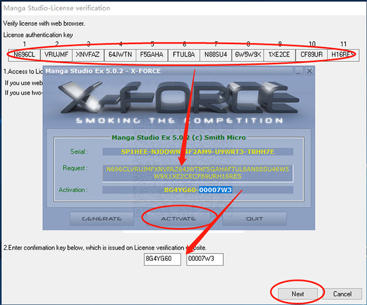This screenshot has height=305, width=367.
Task: Select the first confirmation key field 8G4YG60
Action: [163, 260]
